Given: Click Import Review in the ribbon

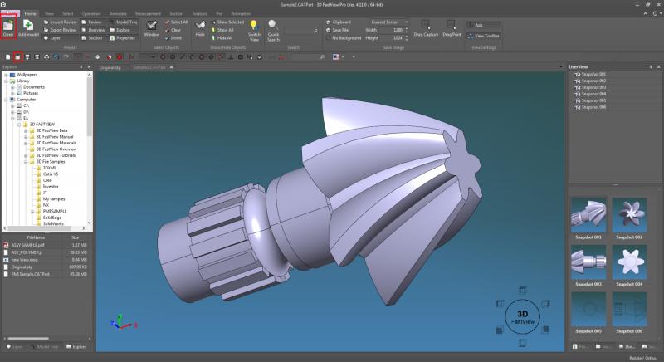Looking at the screenshot, I should point(61,22).
